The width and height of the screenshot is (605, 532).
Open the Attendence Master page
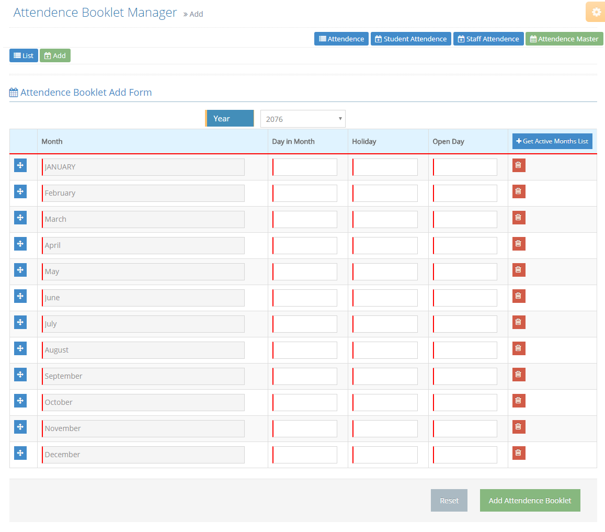564,39
